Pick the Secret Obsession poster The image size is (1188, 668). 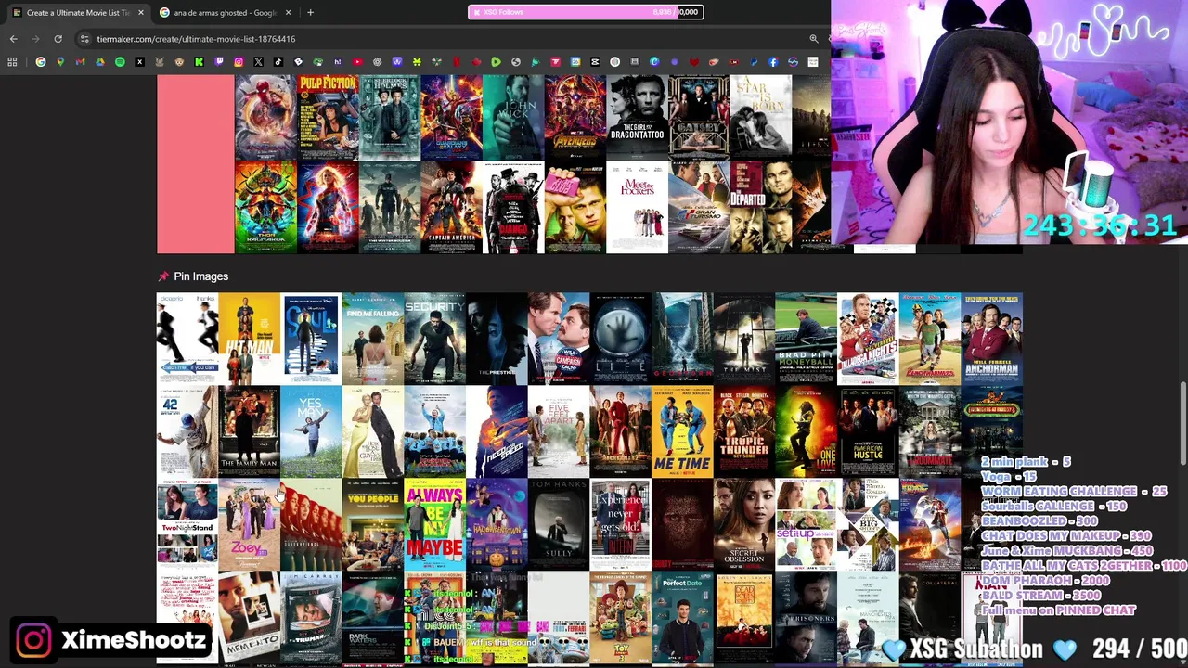(744, 524)
